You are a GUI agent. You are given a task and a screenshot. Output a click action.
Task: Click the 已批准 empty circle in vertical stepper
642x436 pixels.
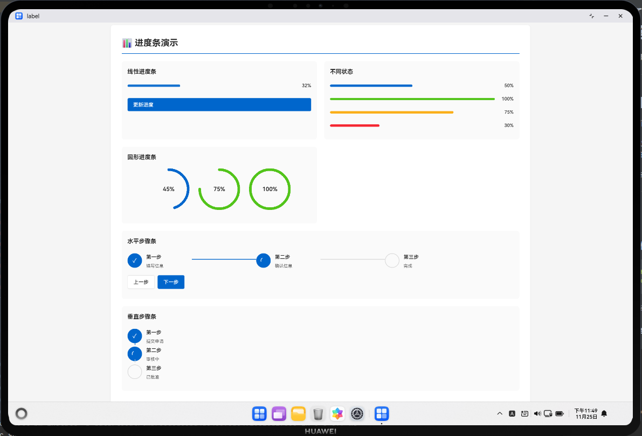pos(135,372)
